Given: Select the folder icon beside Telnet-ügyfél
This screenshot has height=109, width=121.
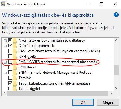Looking at the screenshot, I should pos(15,88).
